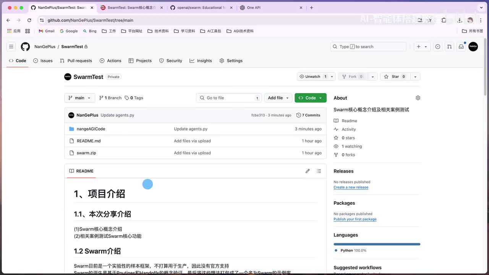Open the Bing bookmark
This screenshot has height=275, width=489.
(x=90, y=31)
